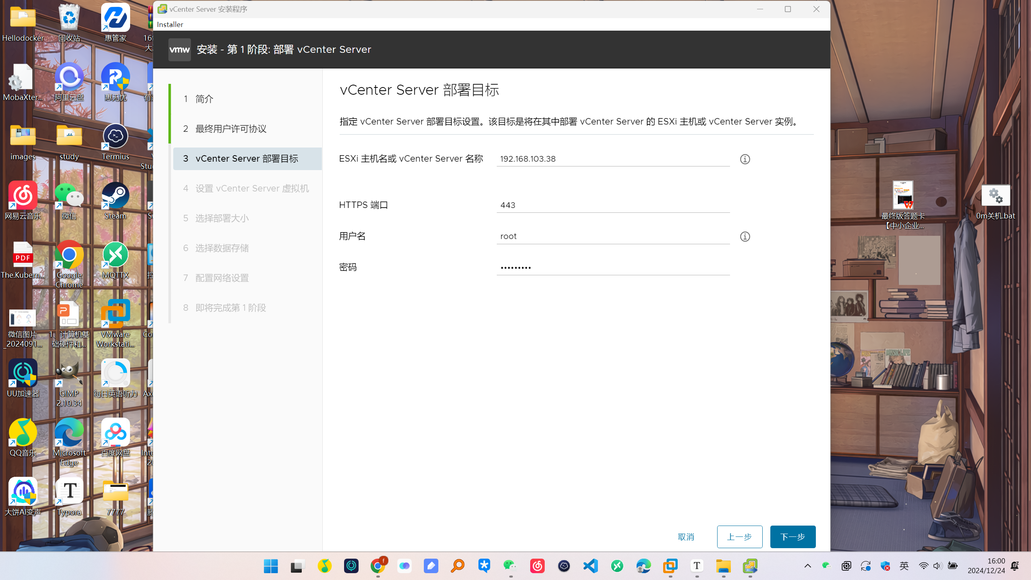This screenshot has width=1031, height=580.
Task: Open the 最终版答题卡 document on desktop
Action: click(x=903, y=206)
